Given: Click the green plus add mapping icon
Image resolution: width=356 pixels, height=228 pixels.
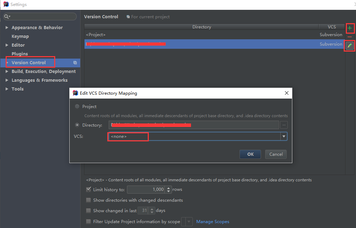Looking at the screenshot, I should point(350,28).
